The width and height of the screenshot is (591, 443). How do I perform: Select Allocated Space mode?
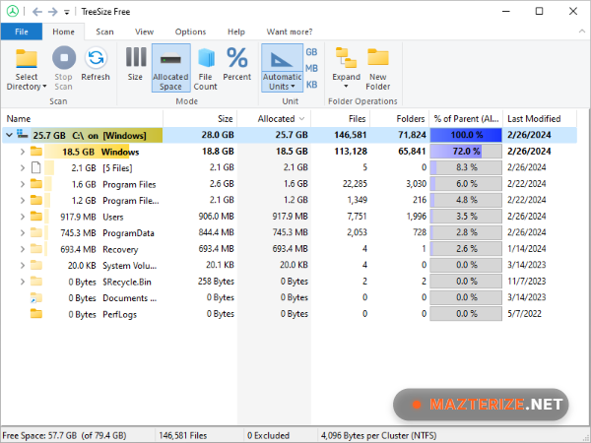coord(170,68)
